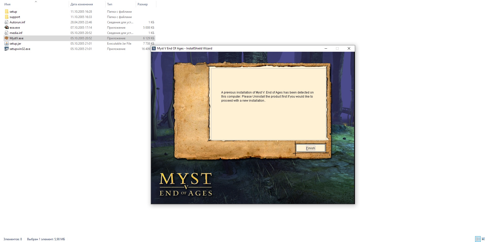485x242 pixels.
Task: Click the setup.jar file icon
Action: point(7,44)
